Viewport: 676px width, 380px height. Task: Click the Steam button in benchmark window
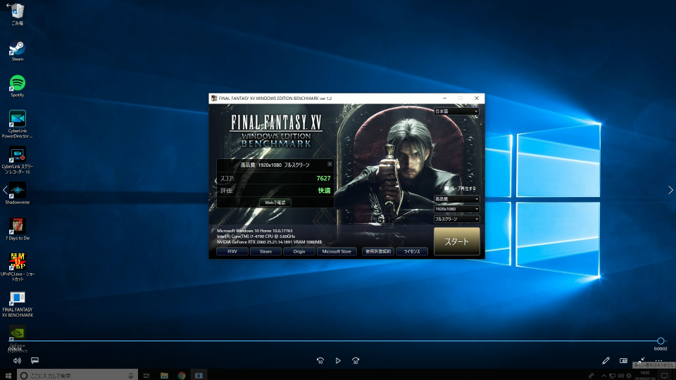[265, 252]
